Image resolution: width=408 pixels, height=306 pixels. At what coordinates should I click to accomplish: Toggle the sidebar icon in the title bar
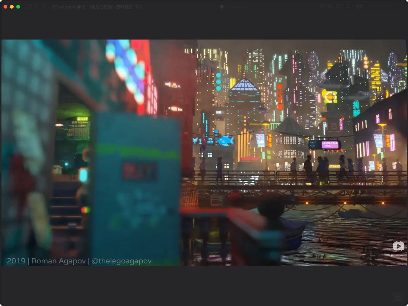[30, 7]
